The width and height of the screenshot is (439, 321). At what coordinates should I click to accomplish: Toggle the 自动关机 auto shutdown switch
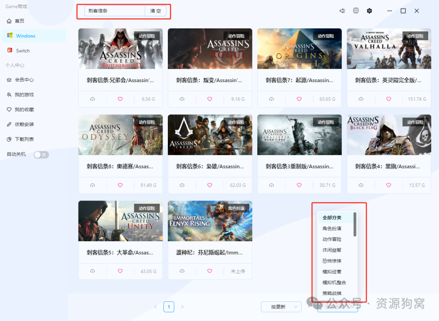click(41, 155)
